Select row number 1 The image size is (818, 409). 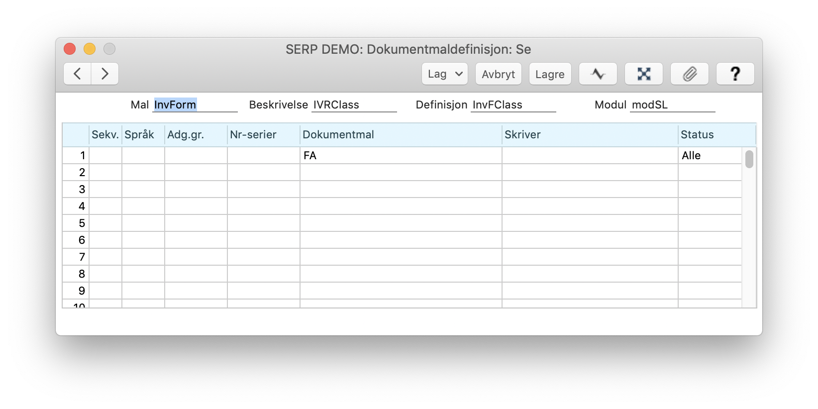pyautogui.click(x=76, y=155)
